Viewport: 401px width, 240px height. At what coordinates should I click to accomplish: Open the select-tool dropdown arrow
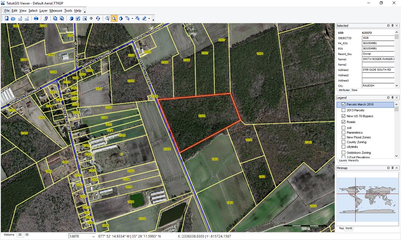pos(132,18)
